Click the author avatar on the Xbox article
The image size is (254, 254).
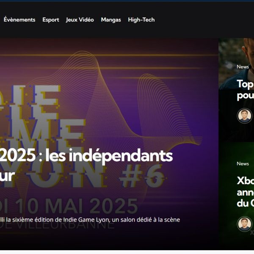(244, 224)
